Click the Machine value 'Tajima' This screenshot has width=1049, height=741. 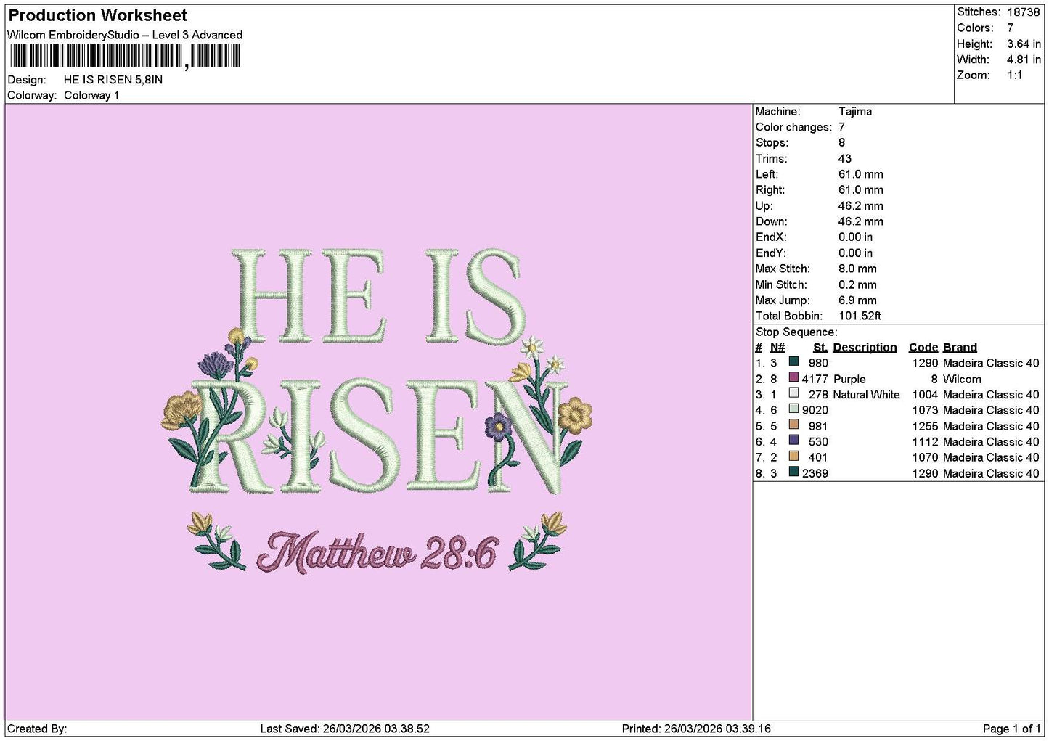tap(855, 111)
